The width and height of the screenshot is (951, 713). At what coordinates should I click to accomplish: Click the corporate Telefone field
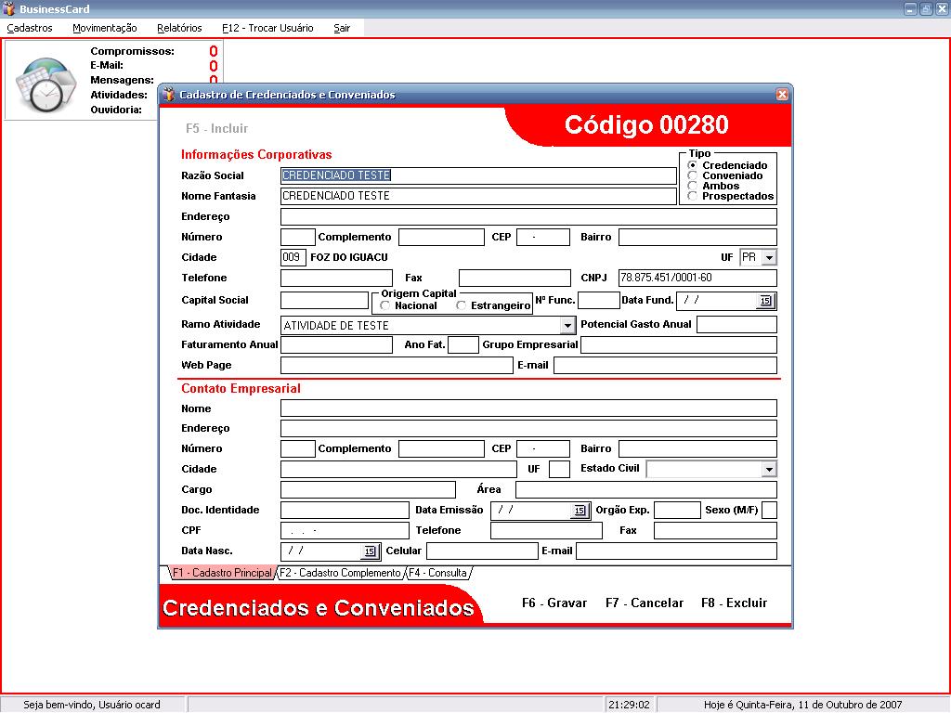(336, 278)
